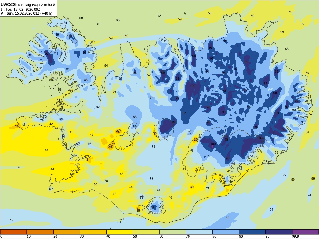
Task: Click the humidity value '87' on the map
Action: tap(151, 98)
